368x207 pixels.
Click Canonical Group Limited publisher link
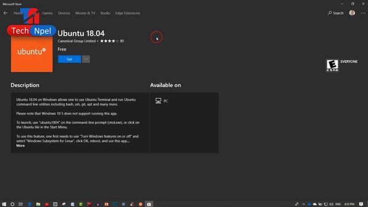[x=76, y=41]
